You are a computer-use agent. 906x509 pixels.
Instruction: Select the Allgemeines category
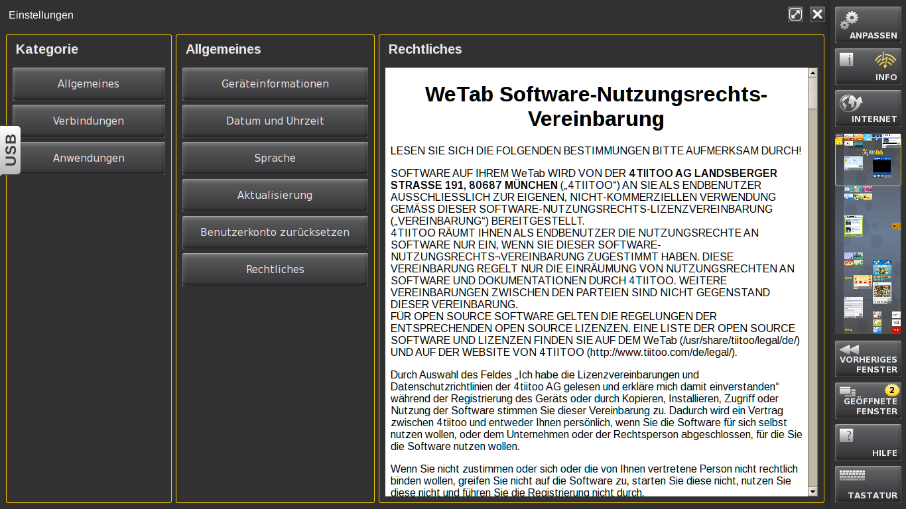click(88, 84)
